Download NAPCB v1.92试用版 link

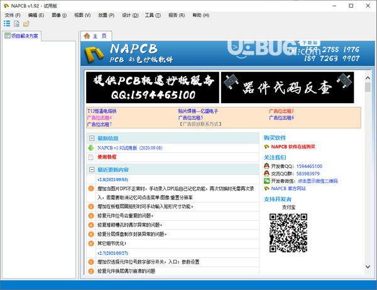point(130,148)
